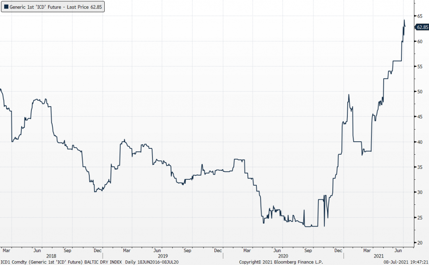Image resolution: width=429 pixels, height=265 pixels.
Task: Click the '08-Jul-2021 19:47:21' timestamp
Action: coord(406,262)
